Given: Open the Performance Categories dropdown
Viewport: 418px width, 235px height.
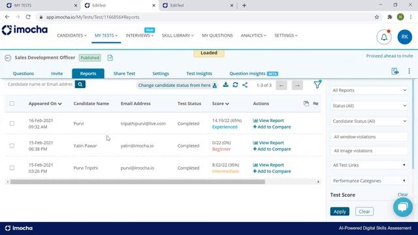Looking at the screenshot, I should coord(369,181).
